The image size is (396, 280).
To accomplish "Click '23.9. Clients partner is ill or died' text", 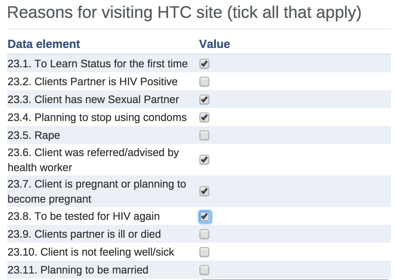I will (84, 235).
